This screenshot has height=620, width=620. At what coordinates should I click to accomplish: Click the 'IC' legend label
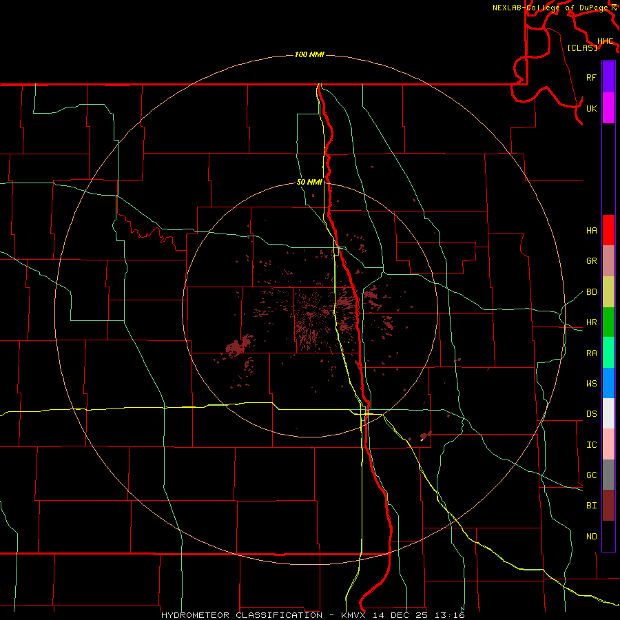(x=591, y=445)
